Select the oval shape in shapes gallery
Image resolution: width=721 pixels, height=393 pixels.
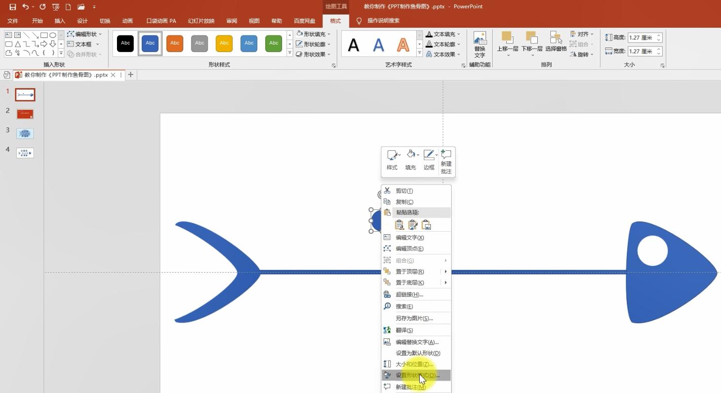(x=53, y=35)
